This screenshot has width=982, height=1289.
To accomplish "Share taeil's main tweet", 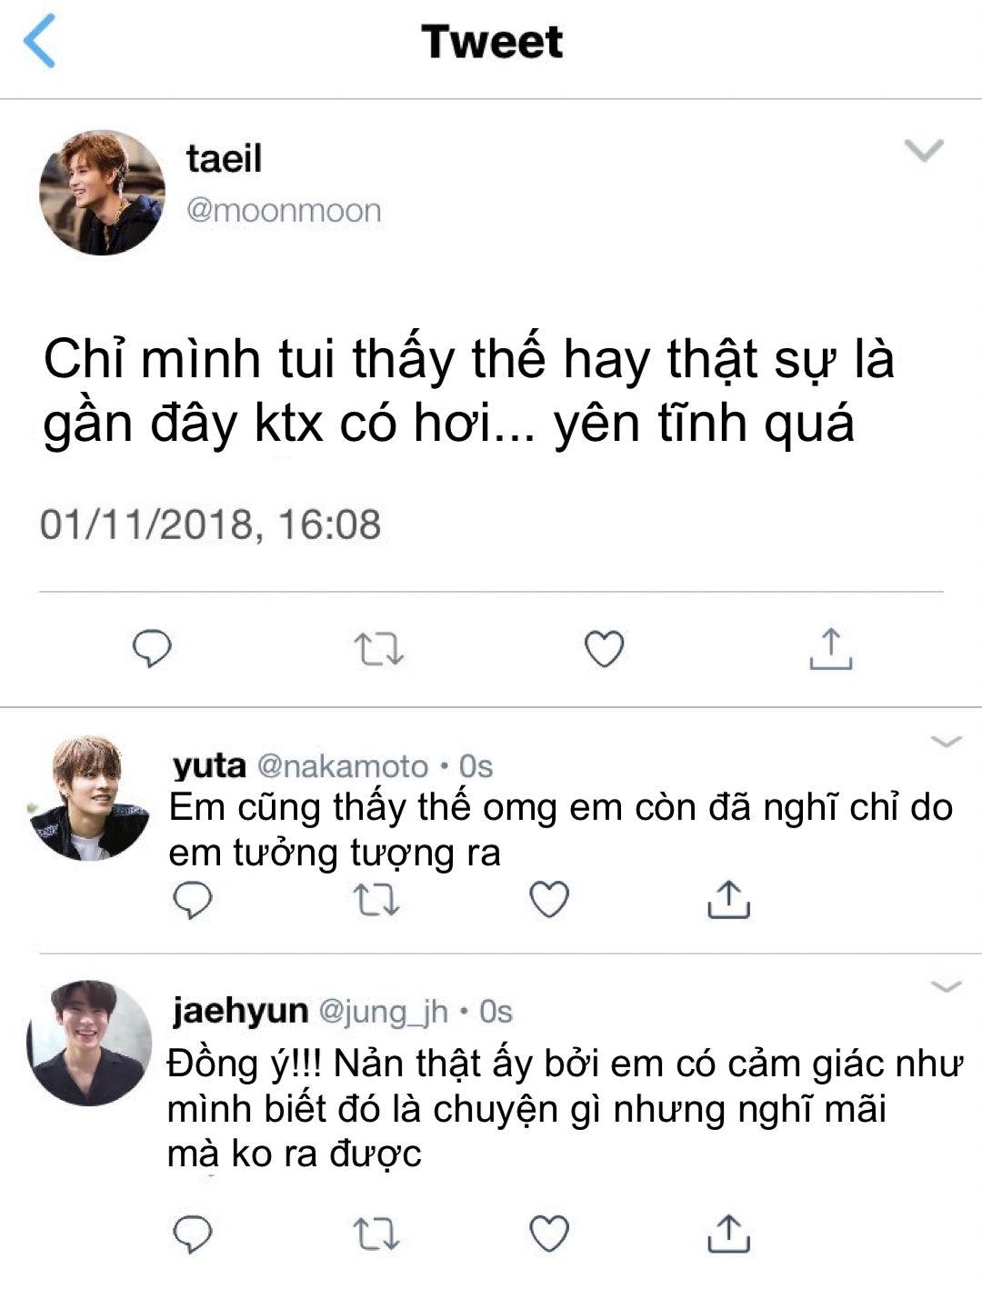I will [x=830, y=648].
